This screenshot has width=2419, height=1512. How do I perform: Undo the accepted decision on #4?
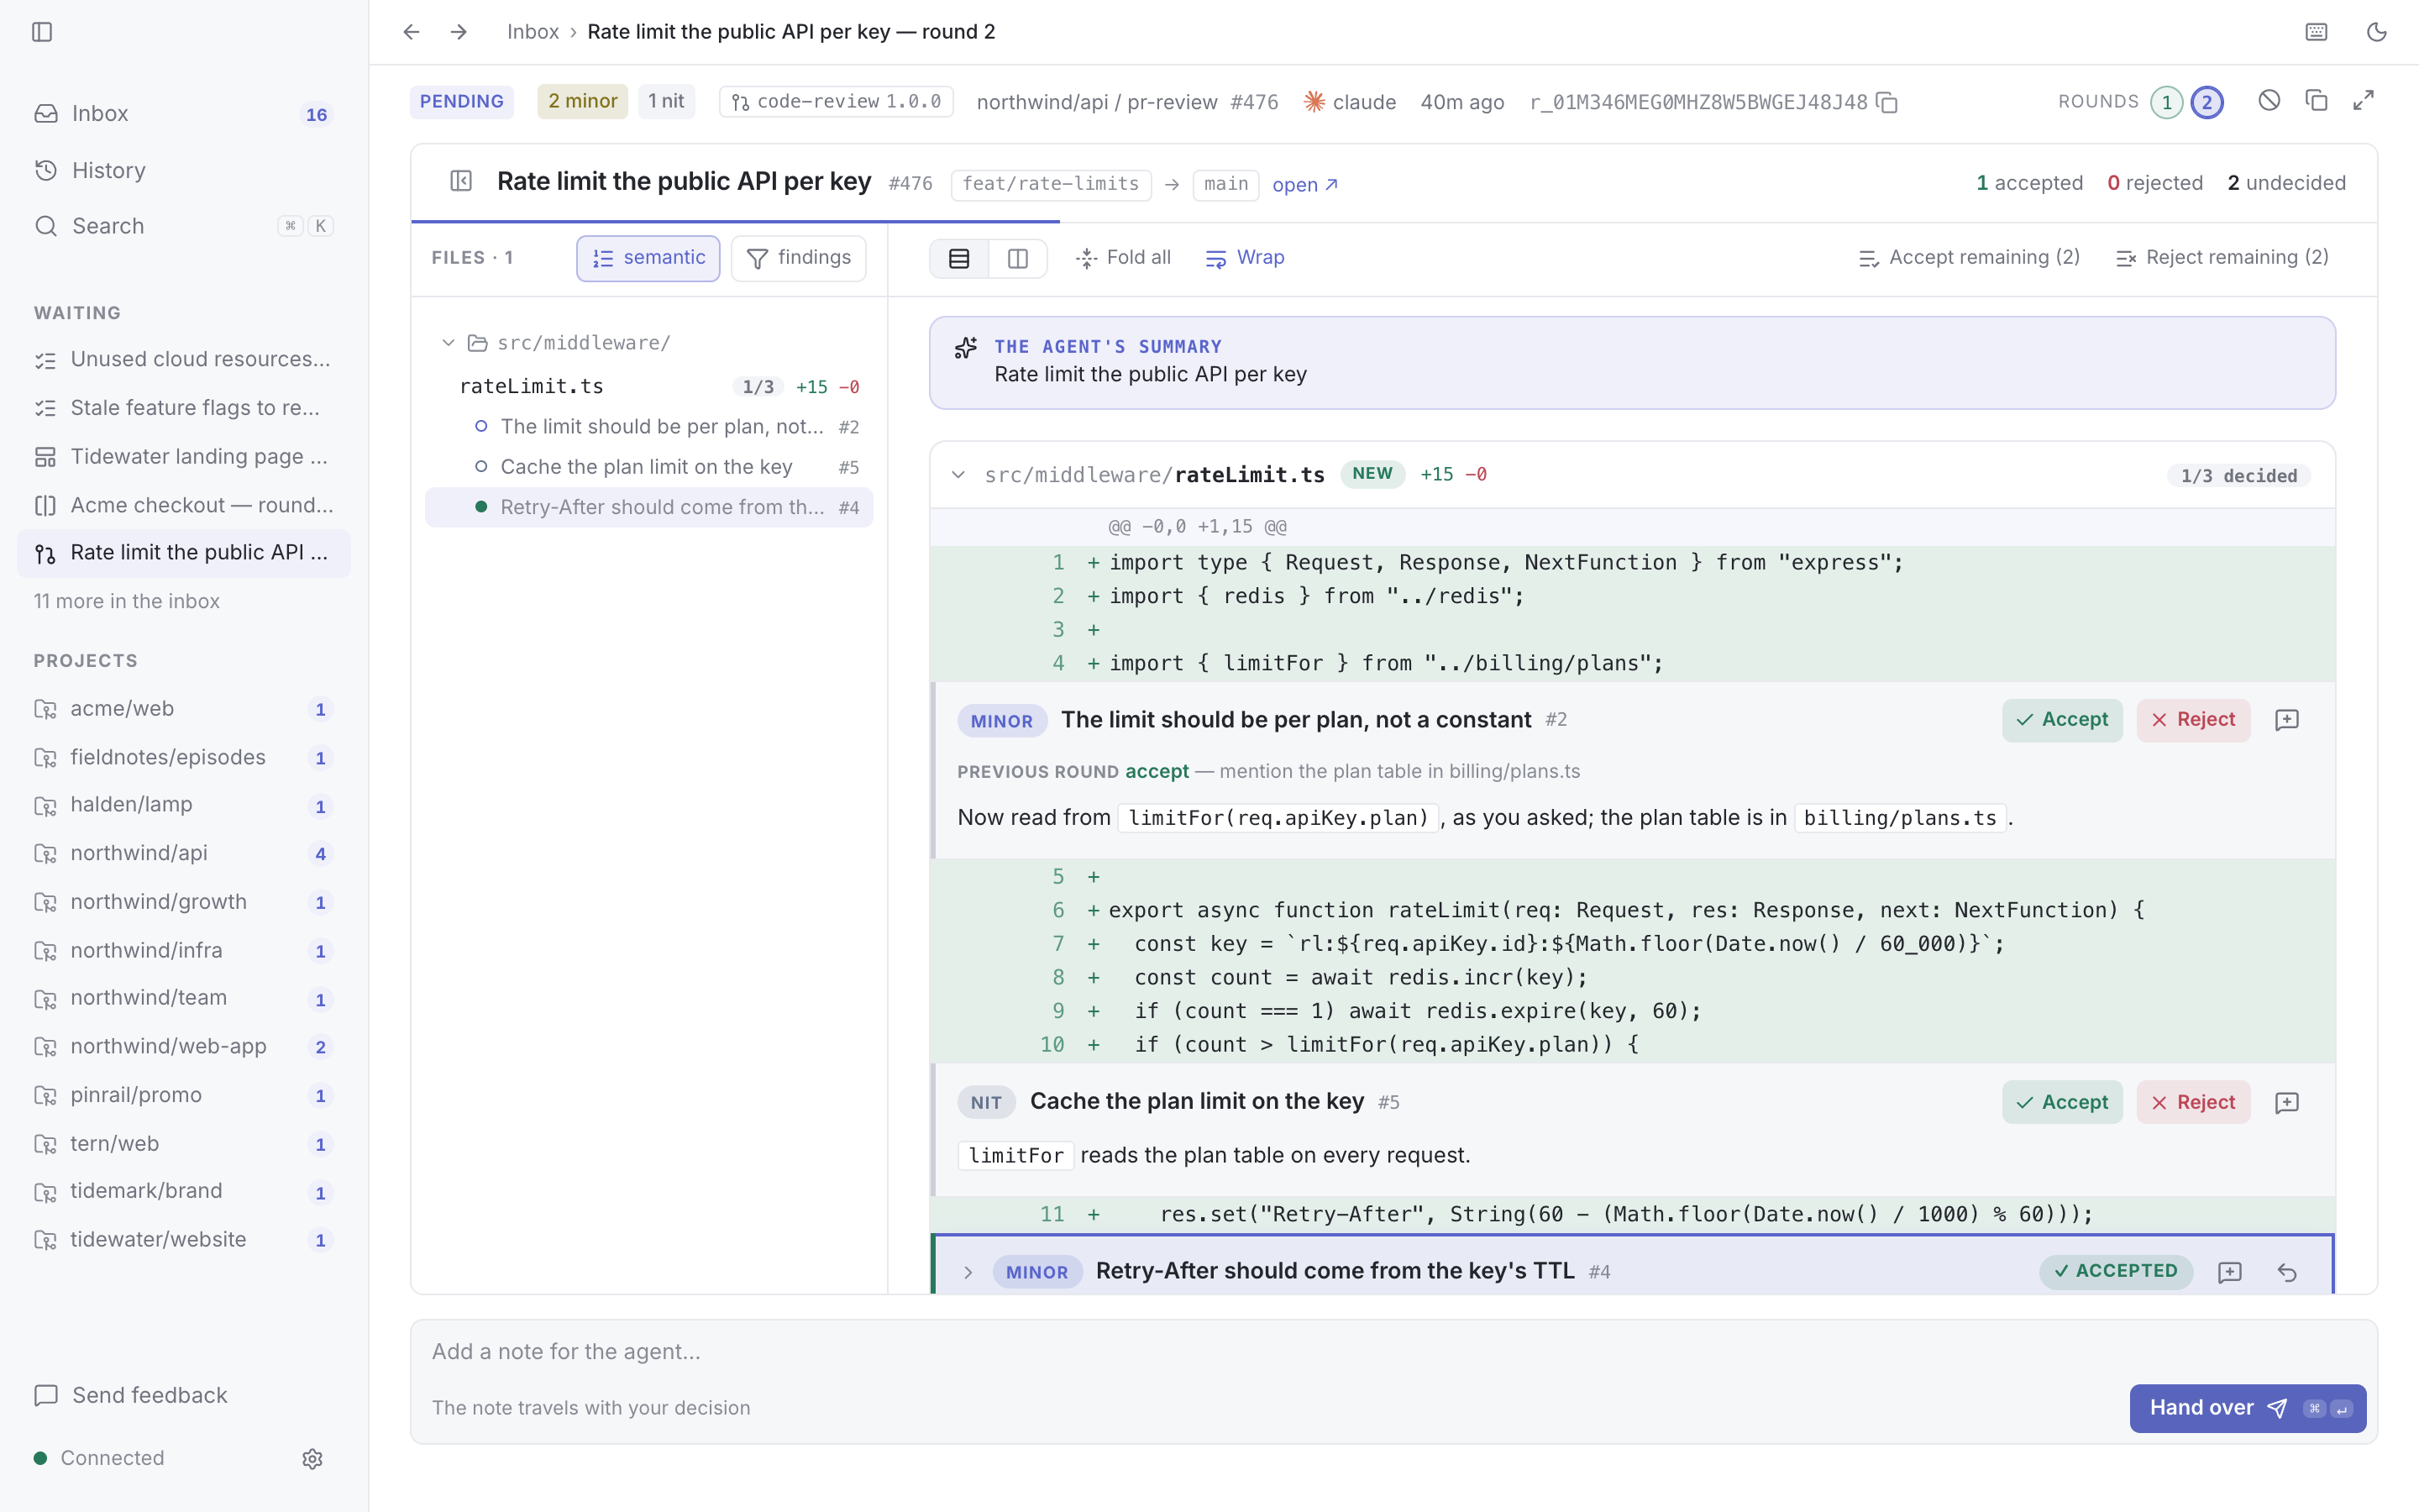[x=2287, y=1272]
